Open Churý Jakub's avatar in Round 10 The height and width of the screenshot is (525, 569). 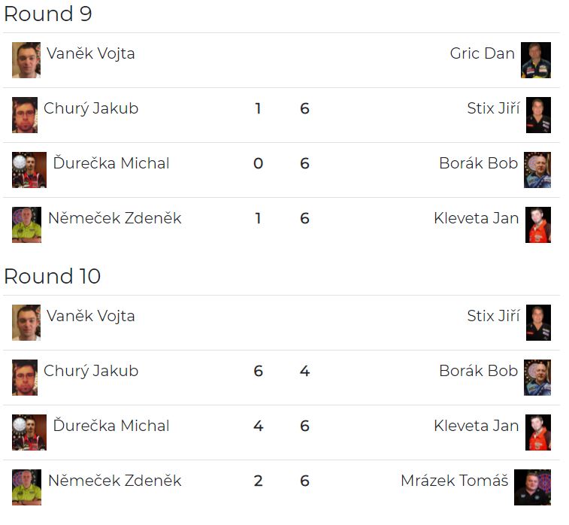point(25,378)
